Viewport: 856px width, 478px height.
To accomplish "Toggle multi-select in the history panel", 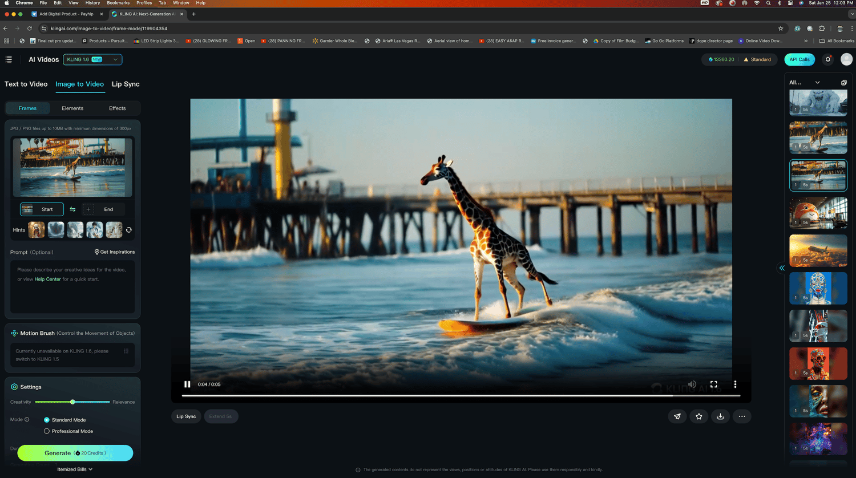I will coord(844,83).
